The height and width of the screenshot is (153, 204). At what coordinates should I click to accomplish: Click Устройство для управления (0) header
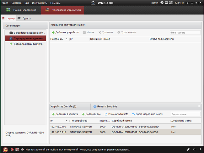[x=68, y=25]
